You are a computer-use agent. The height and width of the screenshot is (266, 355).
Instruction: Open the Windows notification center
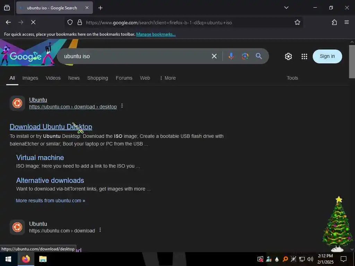click(x=344, y=259)
